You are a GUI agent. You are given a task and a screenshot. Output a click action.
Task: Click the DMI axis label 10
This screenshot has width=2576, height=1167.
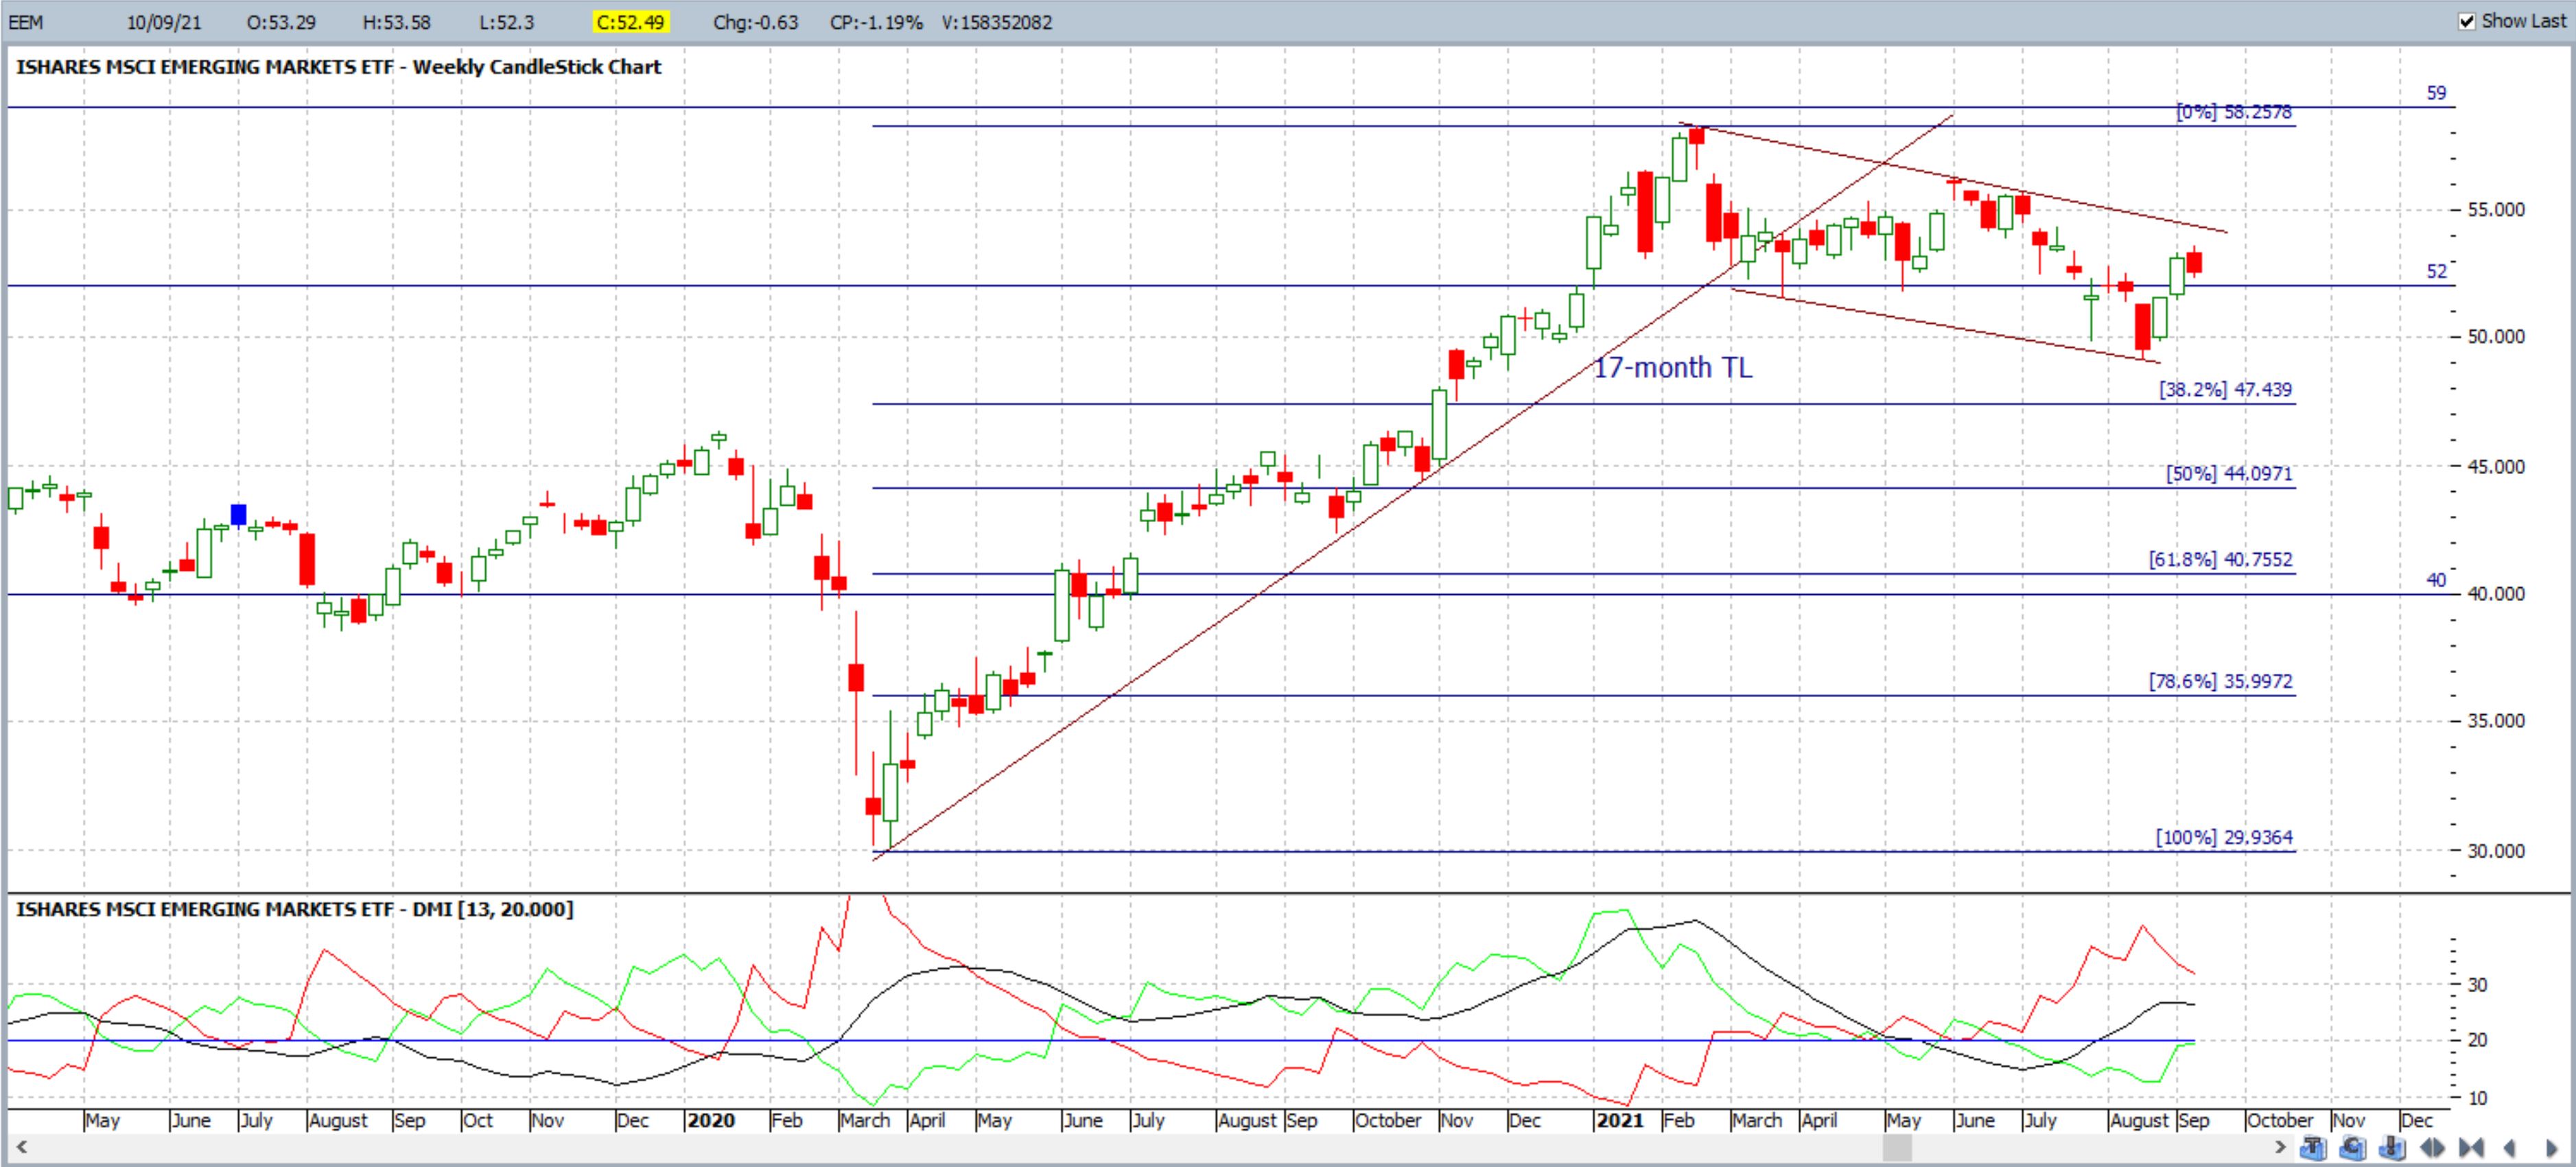(x=2477, y=1098)
